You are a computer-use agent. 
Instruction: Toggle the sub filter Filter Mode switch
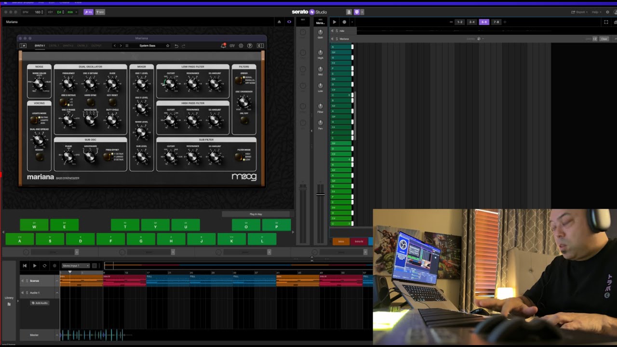pos(238,157)
